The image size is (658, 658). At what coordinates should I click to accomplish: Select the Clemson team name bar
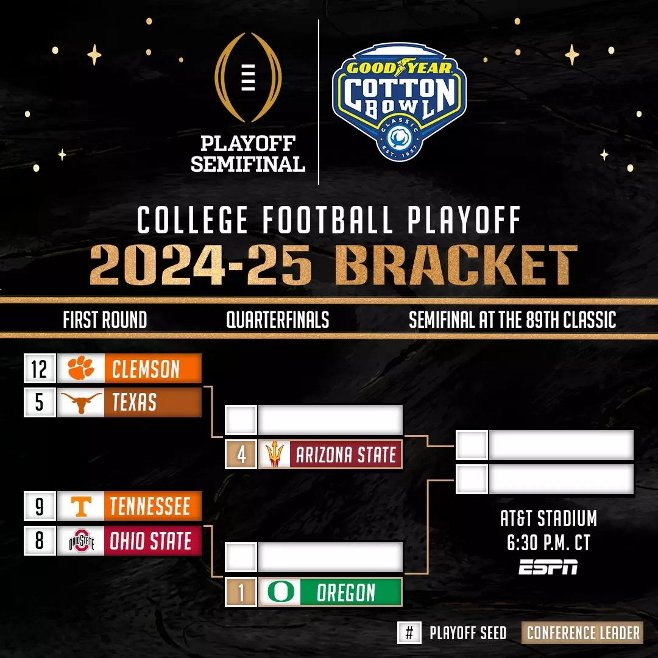[152, 369]
